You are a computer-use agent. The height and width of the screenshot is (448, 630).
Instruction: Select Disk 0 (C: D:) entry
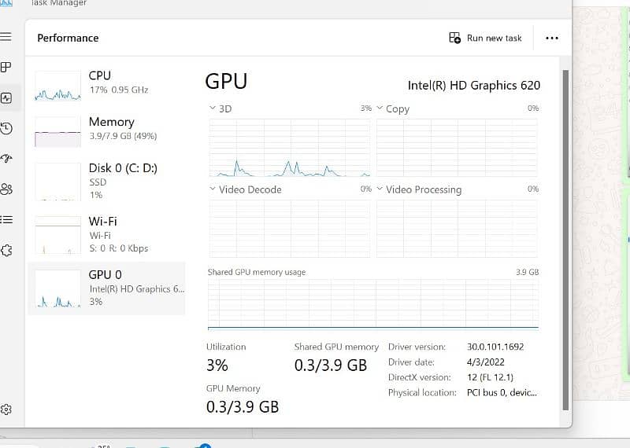pyautogui.click(x=106, y=180)
